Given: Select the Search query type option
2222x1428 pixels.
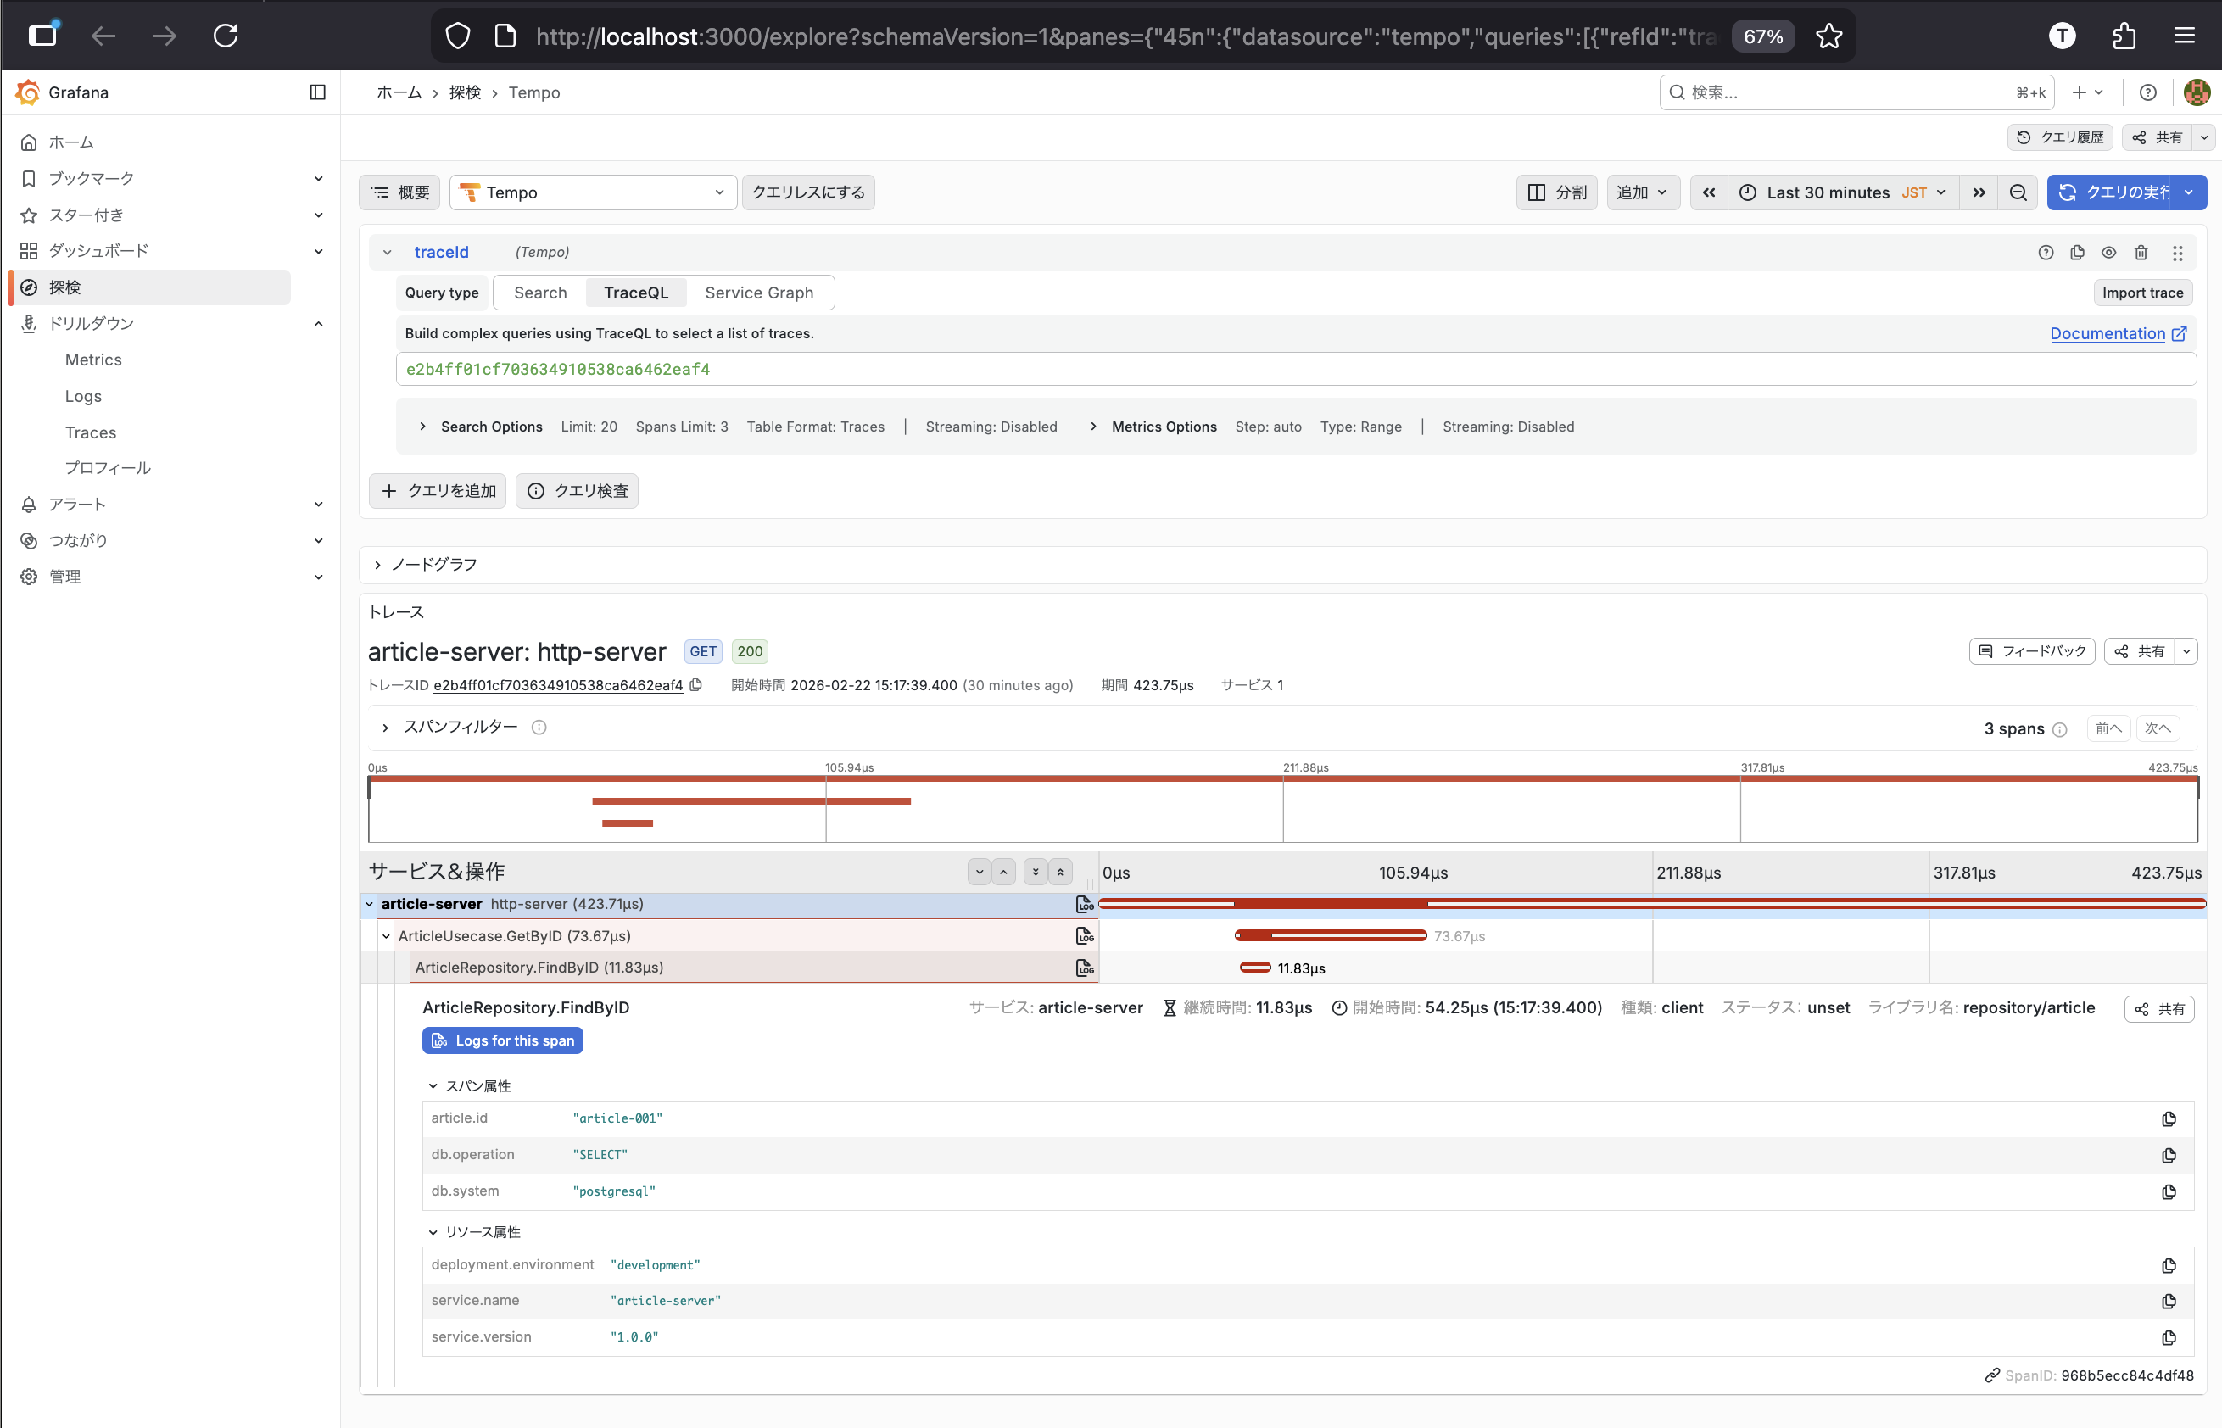Looking at the screenshot, I should point(539,293).
